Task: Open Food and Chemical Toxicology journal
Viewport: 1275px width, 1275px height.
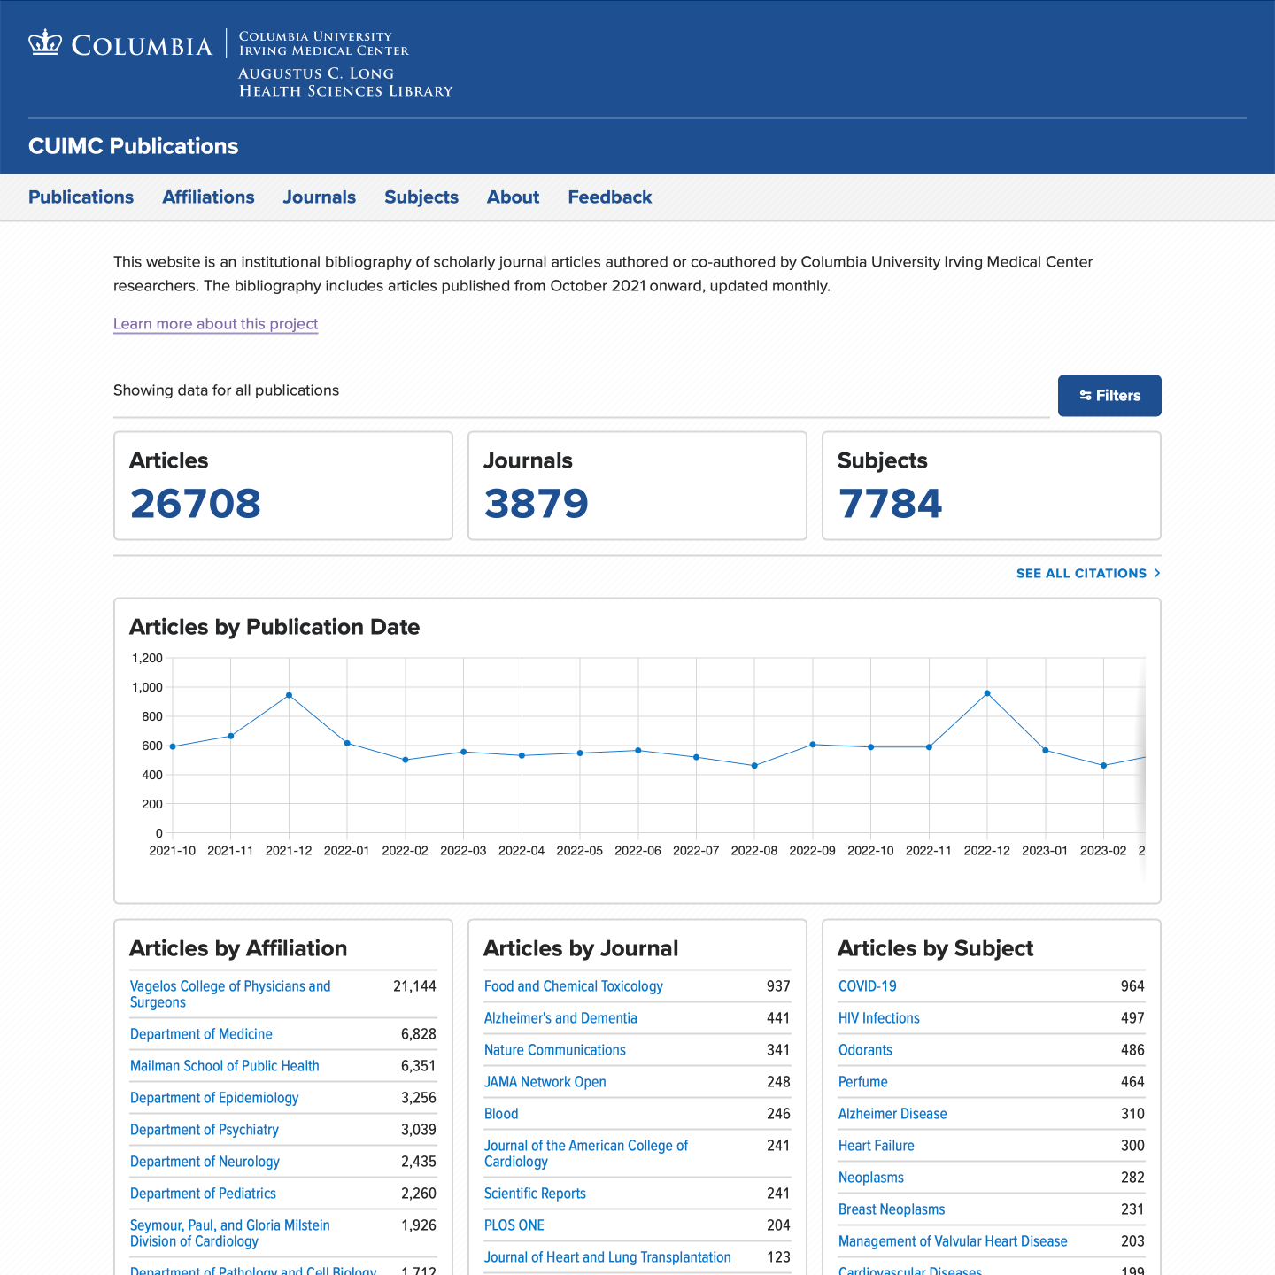Action: pyautogui.click(x=574, y=986)
